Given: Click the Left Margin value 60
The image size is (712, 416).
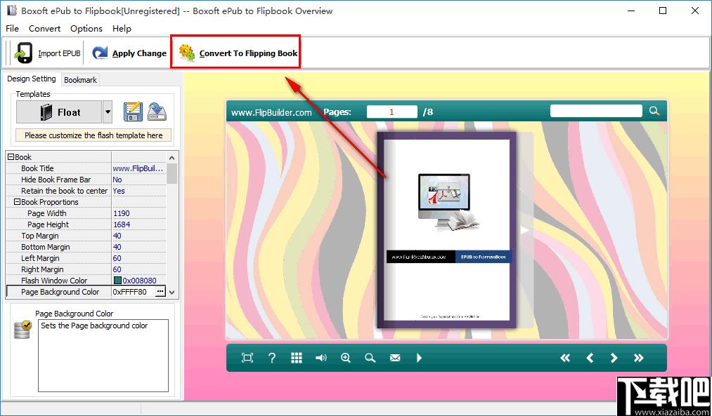Looking at the screenshot, I should pos(117,258).
